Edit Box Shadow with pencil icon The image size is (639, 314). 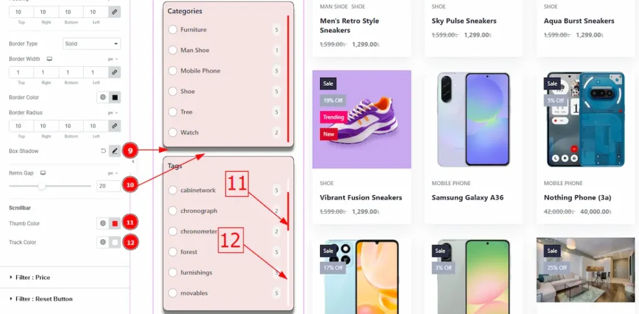click(x=115, y=151)
